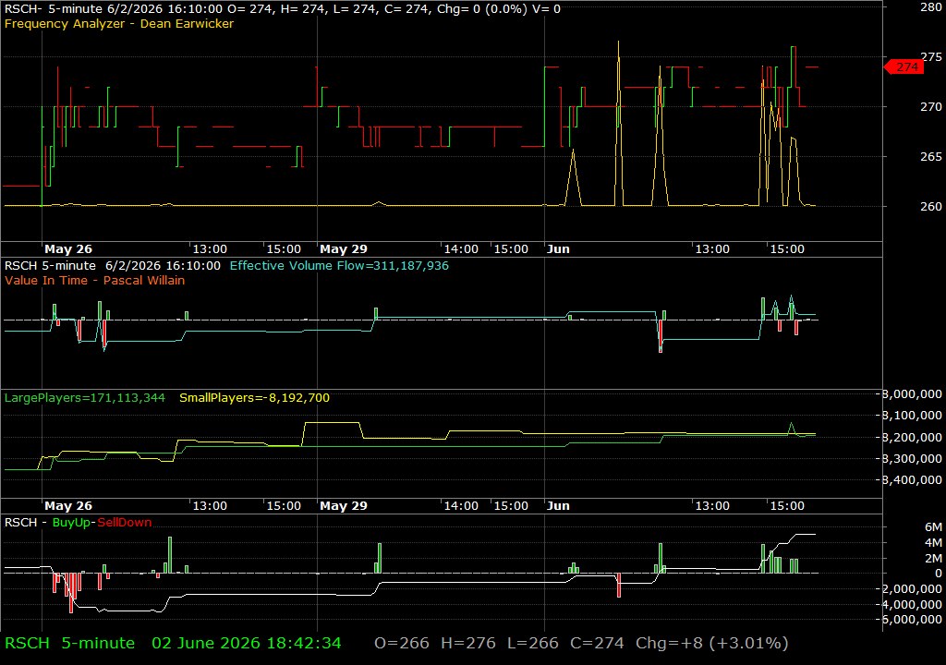Click status bar 'Chg=+8 (+3.01%)' value

point(712,643)
